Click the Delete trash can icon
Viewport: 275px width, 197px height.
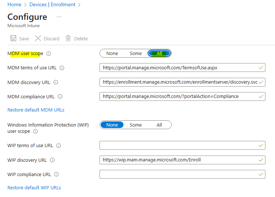[x=68, y=38]
